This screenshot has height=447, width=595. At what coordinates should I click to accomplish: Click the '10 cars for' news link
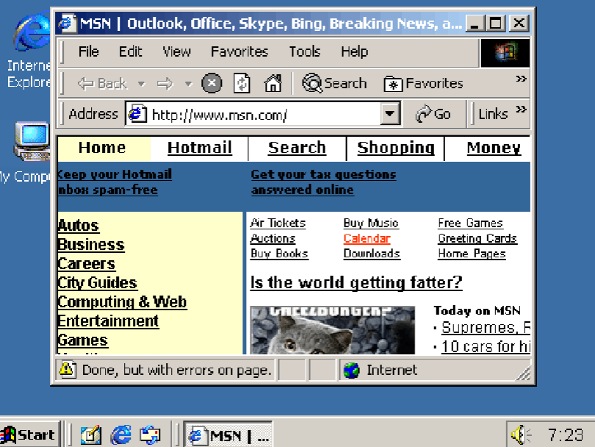(486, 347)
